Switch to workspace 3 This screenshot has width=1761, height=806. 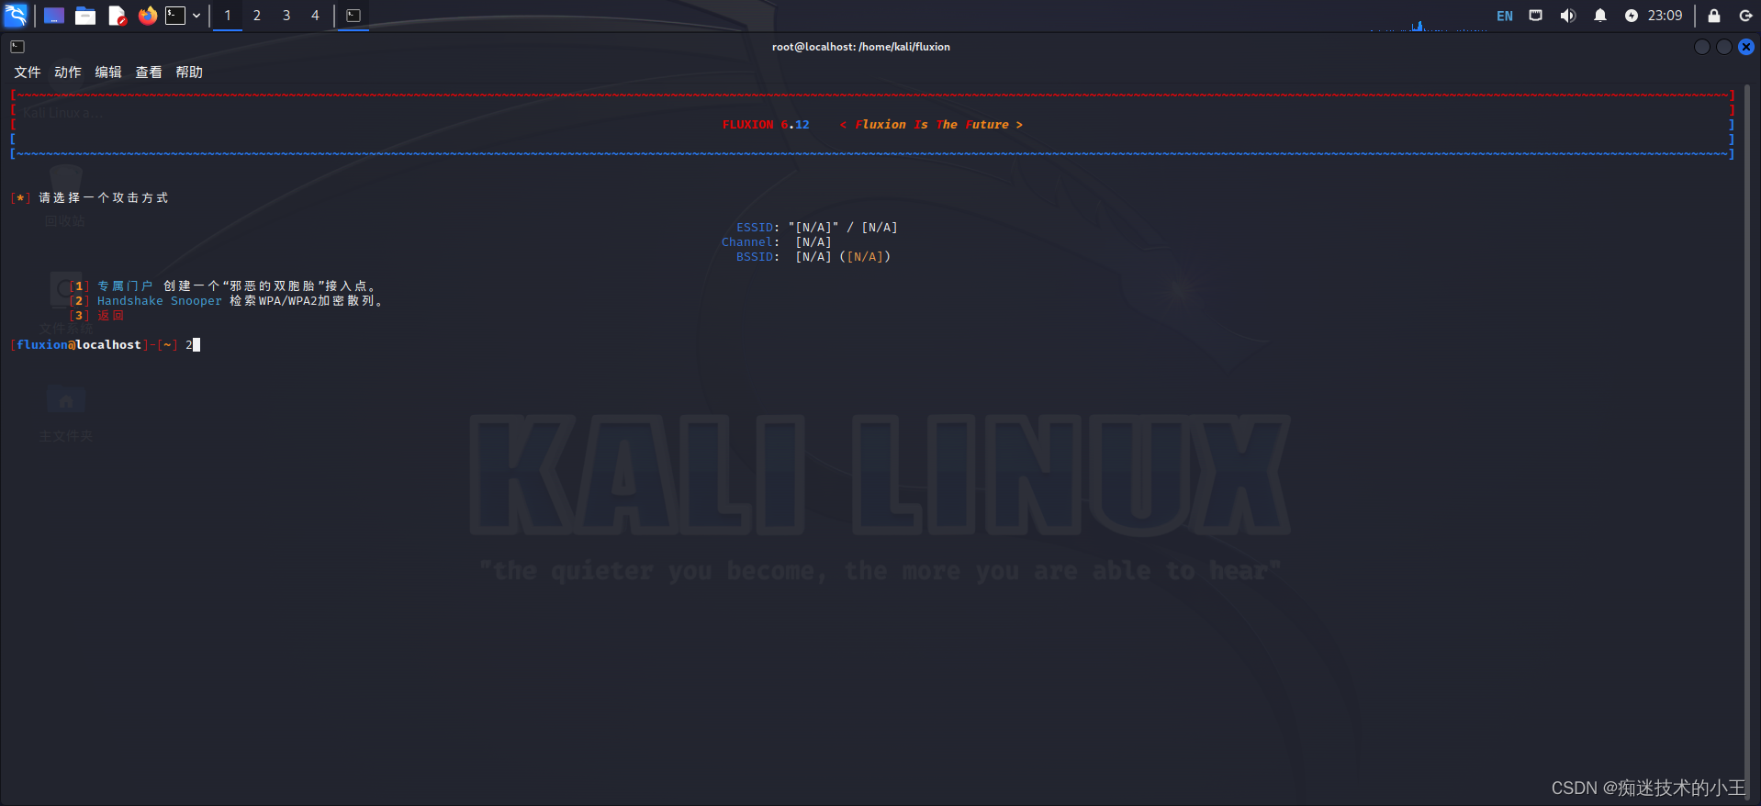(x=286, y=16)
